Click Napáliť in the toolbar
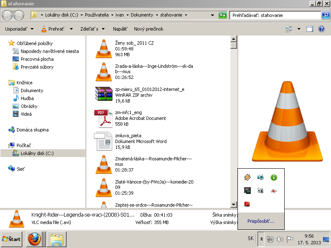 pyautogui.click(x=120, y=29)
